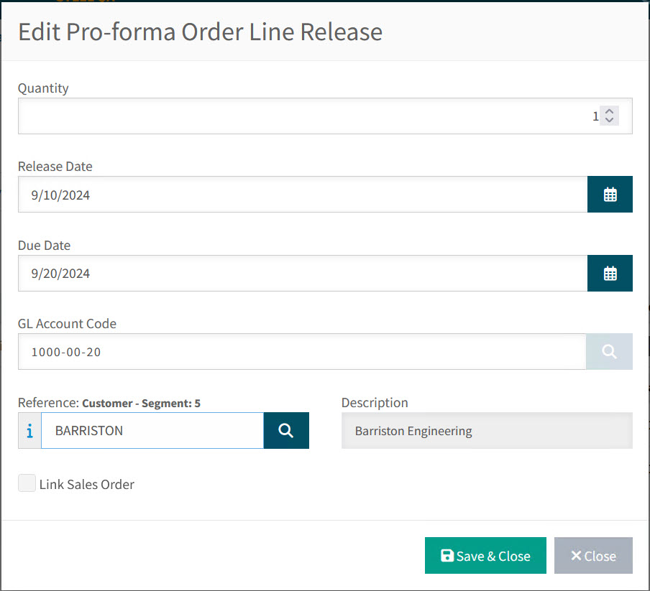Click the GL Account Code search magnifier
Image resolution: width=650 pixels, height=591 pixels.
tap(608, 351)
